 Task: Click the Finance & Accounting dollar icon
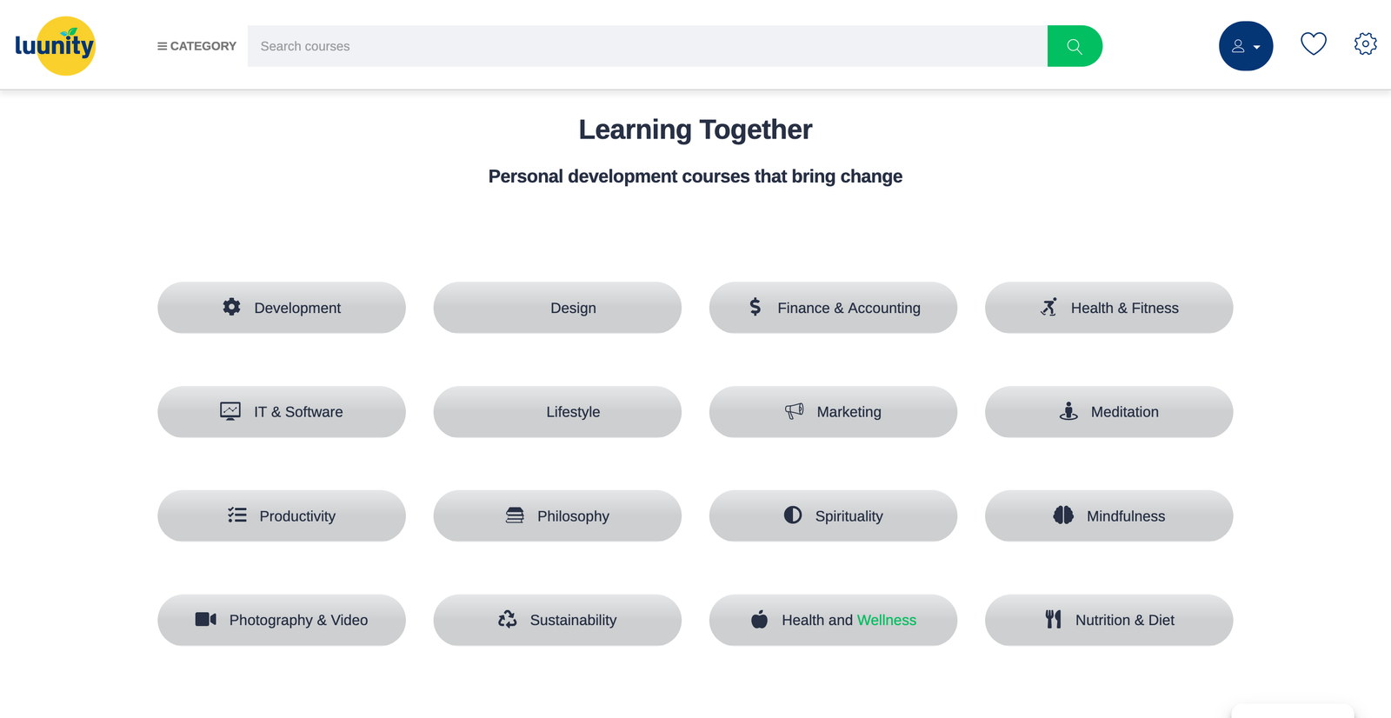click(755, 307)
